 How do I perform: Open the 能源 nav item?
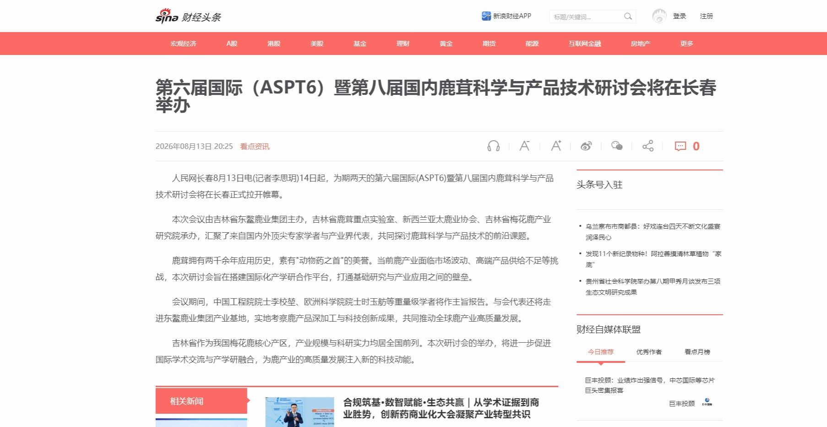pos(532,44)
